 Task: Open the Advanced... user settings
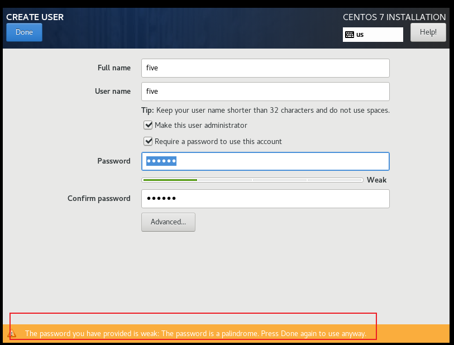pos(168,222)
